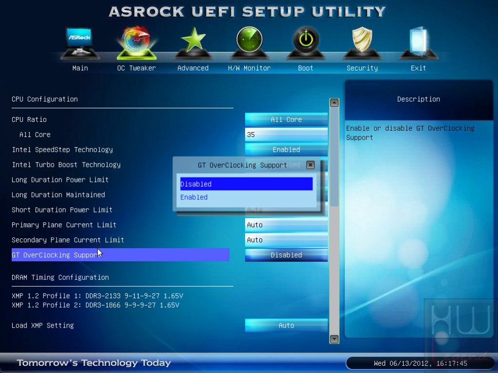Choose Disabled in GT OverClocking popup
Viewport: 498px width, 373px height.
tap(246, 184)
